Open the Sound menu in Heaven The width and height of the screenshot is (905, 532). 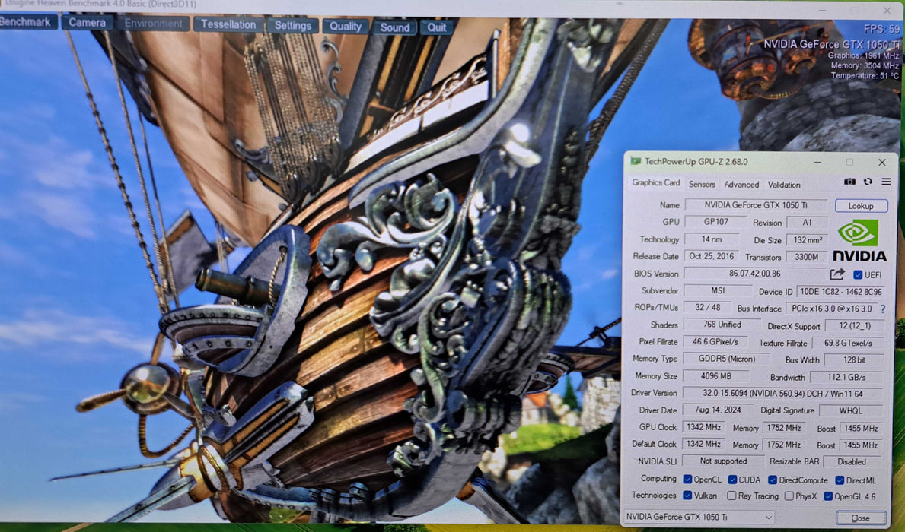click(395, 27)
